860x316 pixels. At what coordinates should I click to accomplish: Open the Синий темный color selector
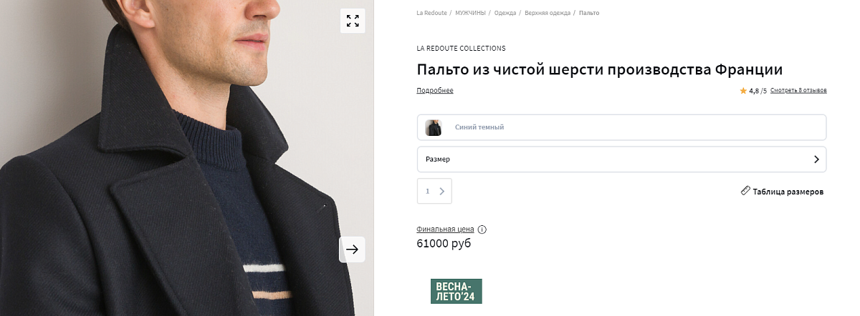[x=621, y=127]
